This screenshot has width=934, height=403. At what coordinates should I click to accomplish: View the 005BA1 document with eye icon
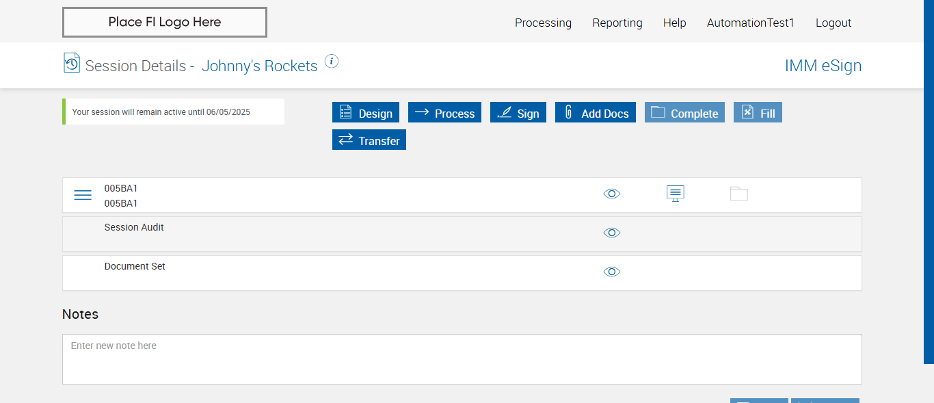click(x=612, y=194)
